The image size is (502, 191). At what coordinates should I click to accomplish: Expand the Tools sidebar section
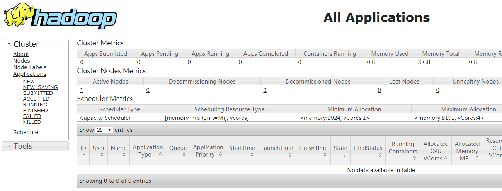pos(9,146)
